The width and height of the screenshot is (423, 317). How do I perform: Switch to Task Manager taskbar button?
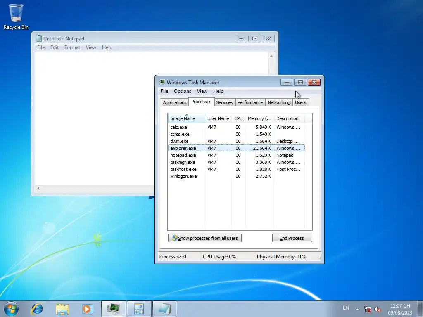(114, 309)
